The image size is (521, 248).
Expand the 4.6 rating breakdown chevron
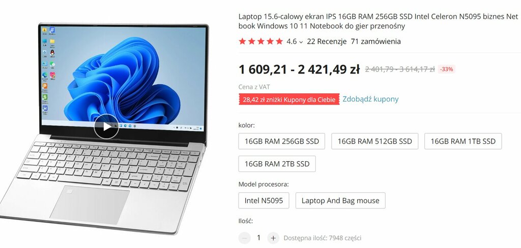pyautogui.click(x=301, y=42)
